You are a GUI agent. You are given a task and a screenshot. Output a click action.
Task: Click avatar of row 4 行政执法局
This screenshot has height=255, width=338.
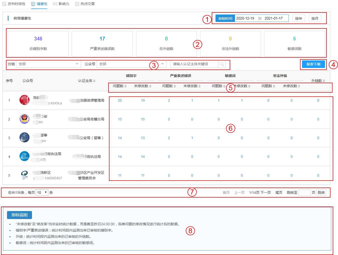point(24,156)
